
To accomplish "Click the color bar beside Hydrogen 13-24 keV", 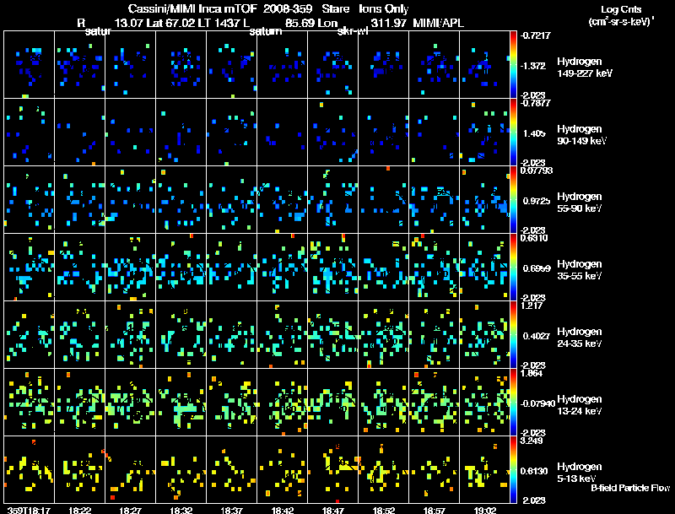I will pos(513,403).
